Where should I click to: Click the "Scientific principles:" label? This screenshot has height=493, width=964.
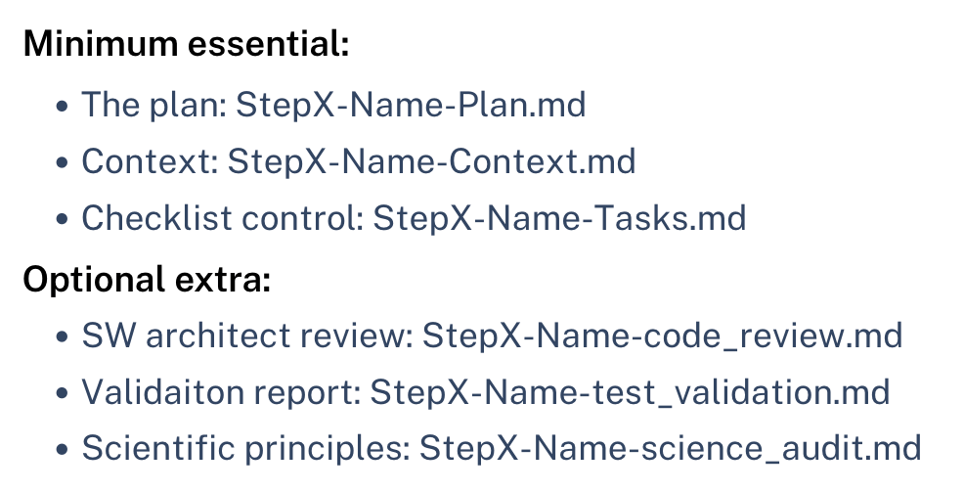(x=245, y=449)
